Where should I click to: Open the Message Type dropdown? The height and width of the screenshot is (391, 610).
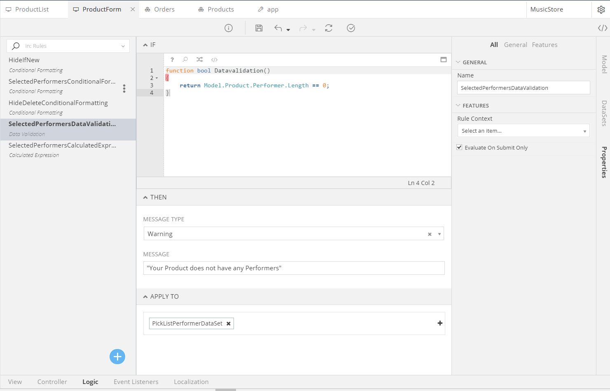pos(288,234)
